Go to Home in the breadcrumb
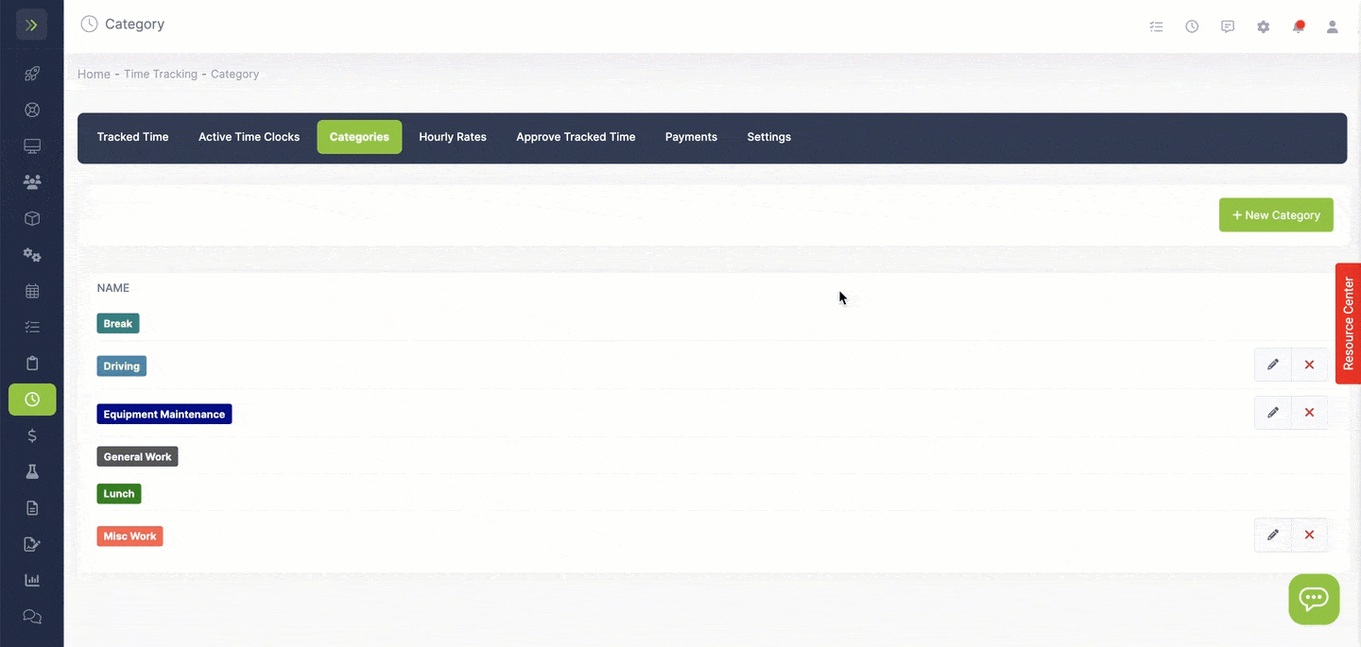This screenshot has width=1361, height=647. click(94, 74)
